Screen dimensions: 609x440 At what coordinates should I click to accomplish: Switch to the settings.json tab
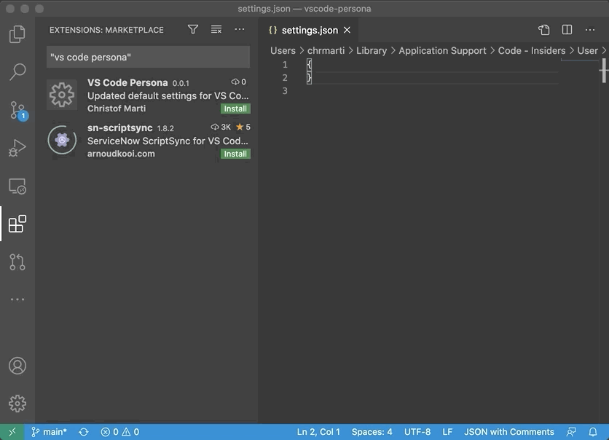pyautogui.click(x=310, y=31)
